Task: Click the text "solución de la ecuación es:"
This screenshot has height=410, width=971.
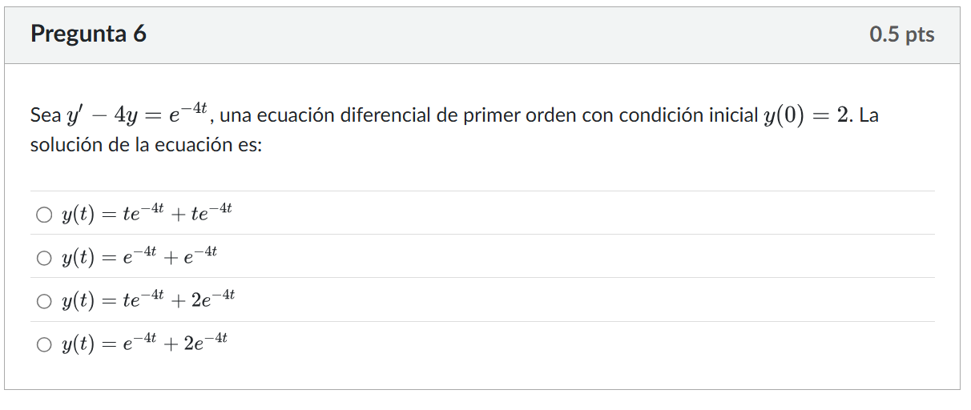Action: (146, 147)
